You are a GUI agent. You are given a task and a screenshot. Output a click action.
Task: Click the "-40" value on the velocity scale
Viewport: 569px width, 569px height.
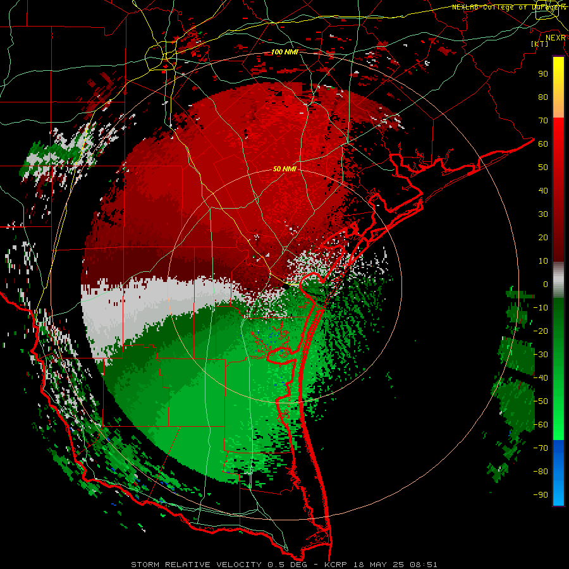(x=541, y=378)
